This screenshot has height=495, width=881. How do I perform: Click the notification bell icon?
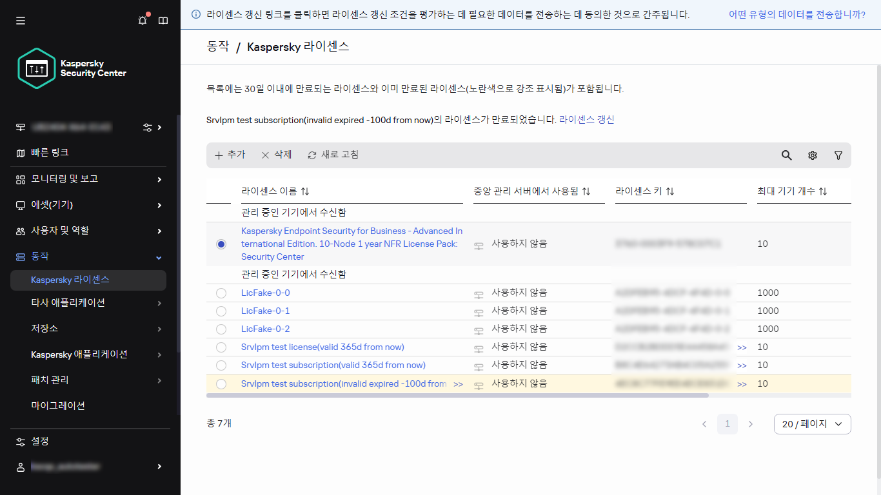coord(143,20)
